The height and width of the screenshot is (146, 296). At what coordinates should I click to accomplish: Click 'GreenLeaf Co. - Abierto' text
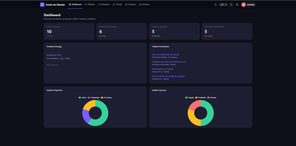click(x=161, y=72)
